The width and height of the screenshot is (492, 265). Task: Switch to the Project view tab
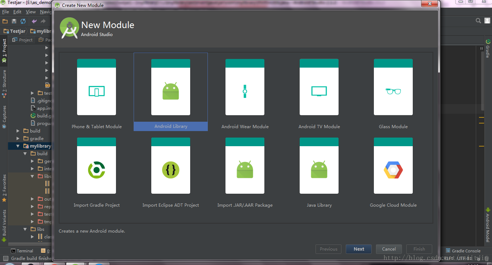pos(22,40)
